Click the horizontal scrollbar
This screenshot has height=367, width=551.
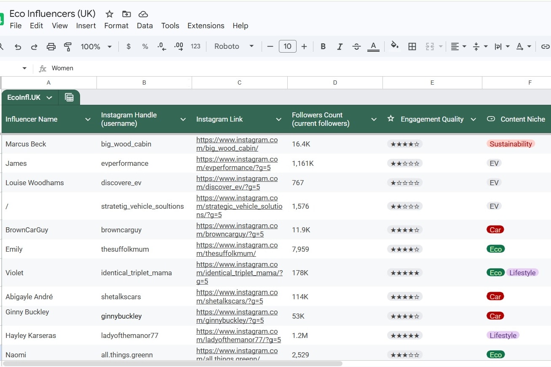pyautogui.click(x=173, y=364)
